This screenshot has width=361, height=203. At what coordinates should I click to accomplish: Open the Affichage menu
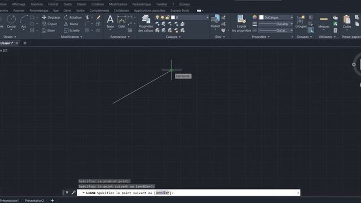point(19,4)
